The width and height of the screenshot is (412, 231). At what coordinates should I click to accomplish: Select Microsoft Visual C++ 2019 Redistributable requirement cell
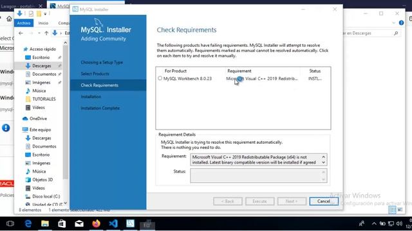(x=262, y=78)
